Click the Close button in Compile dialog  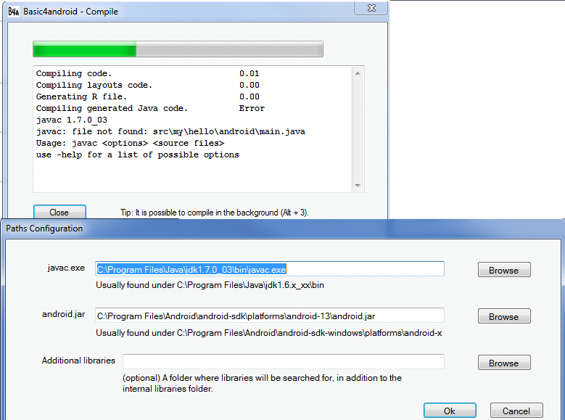coord(59,213)
